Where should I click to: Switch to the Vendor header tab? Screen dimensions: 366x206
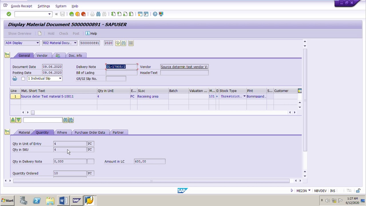pos(42,56)
